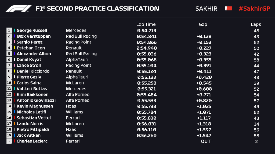Image resolution: width=275 pixels, height=154 pixels.
Task: Click the Bahrain flag icon
Action: click(228, 9)
